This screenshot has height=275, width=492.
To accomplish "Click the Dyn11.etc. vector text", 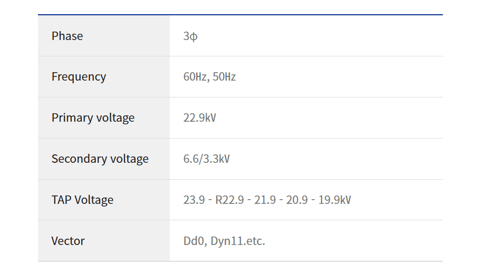I will [x=238, y=241].
